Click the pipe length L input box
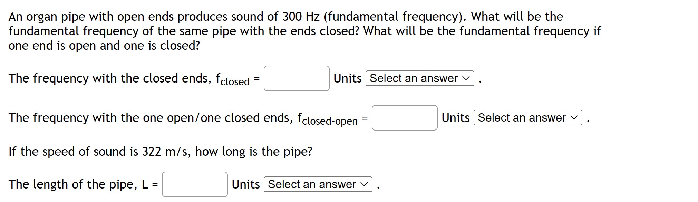Image resolution: width=698 pixels, height=202 pixels. 194,184
